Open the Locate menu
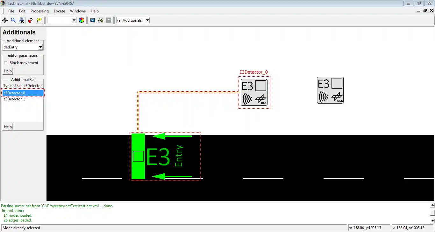This screenshot has height=232, width=435. [x=59, y=11]
